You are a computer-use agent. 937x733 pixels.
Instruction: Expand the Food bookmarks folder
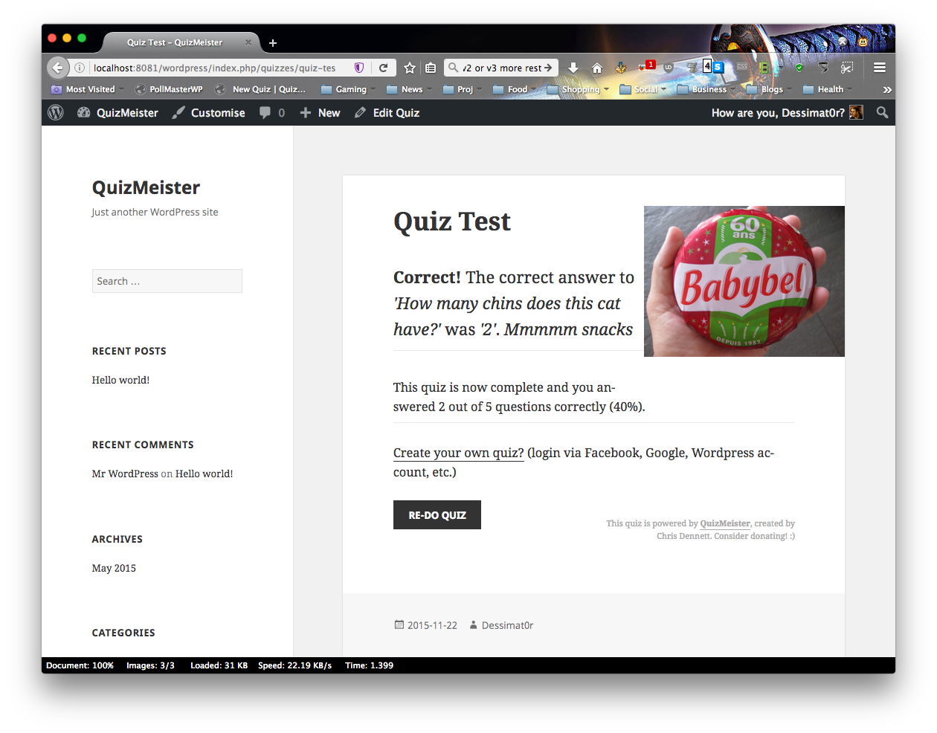pyautogui.click(x=514, y=89)
